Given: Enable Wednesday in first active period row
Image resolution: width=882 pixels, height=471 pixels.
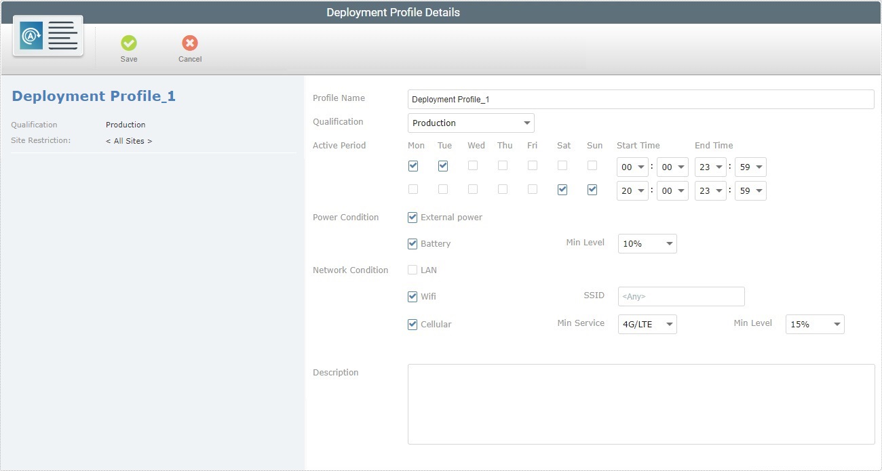Looking at the screenshot, I should 473,166.
